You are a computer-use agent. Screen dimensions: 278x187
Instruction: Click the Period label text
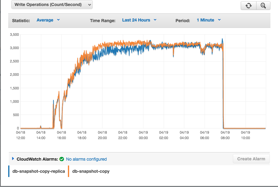coord(183,21)
